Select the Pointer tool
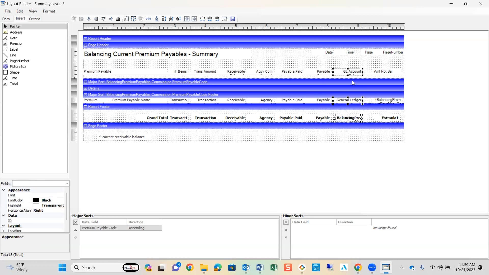Viewport: 489px width, 275px height. [15, 26]
